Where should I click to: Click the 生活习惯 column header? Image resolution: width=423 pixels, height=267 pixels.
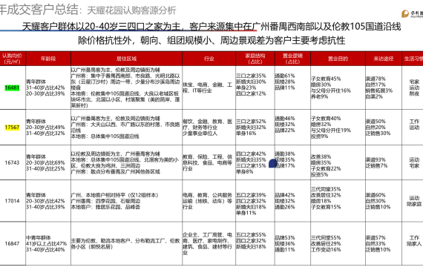click(413, 59)
